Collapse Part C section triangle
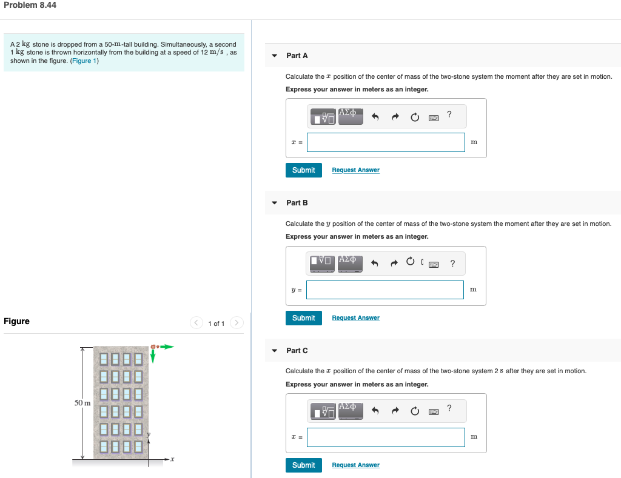 click(275, 351)
